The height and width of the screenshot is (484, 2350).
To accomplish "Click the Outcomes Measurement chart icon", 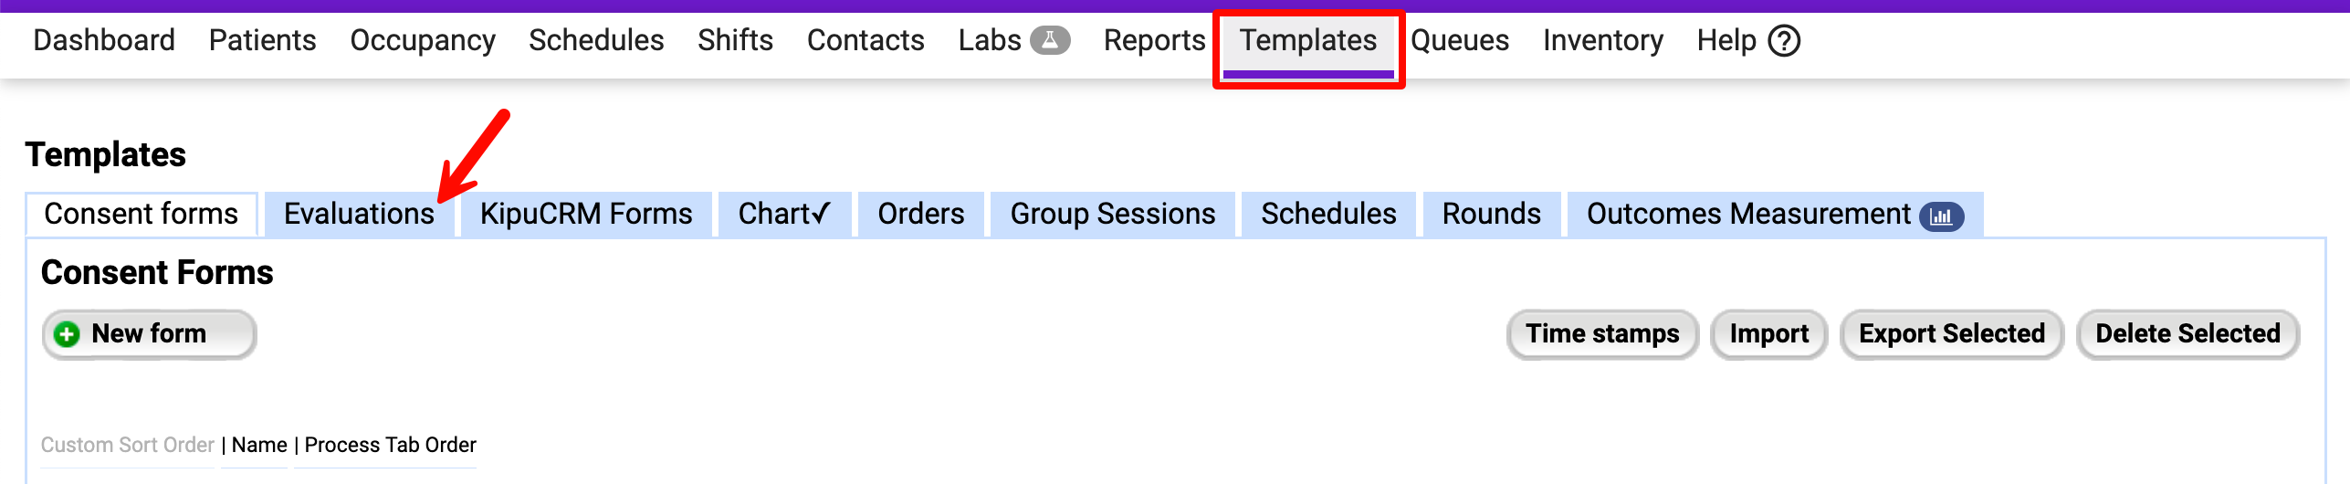I will [1941, 216].
